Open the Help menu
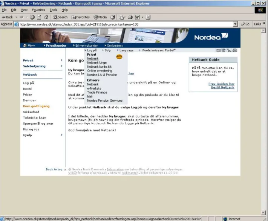Viewport: 268px width, 221px height. tap(64, 10)
